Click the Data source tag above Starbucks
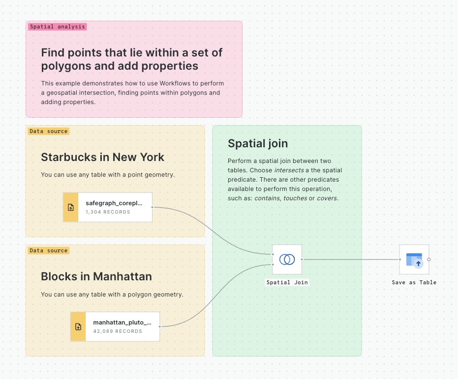 pos(48,131)
